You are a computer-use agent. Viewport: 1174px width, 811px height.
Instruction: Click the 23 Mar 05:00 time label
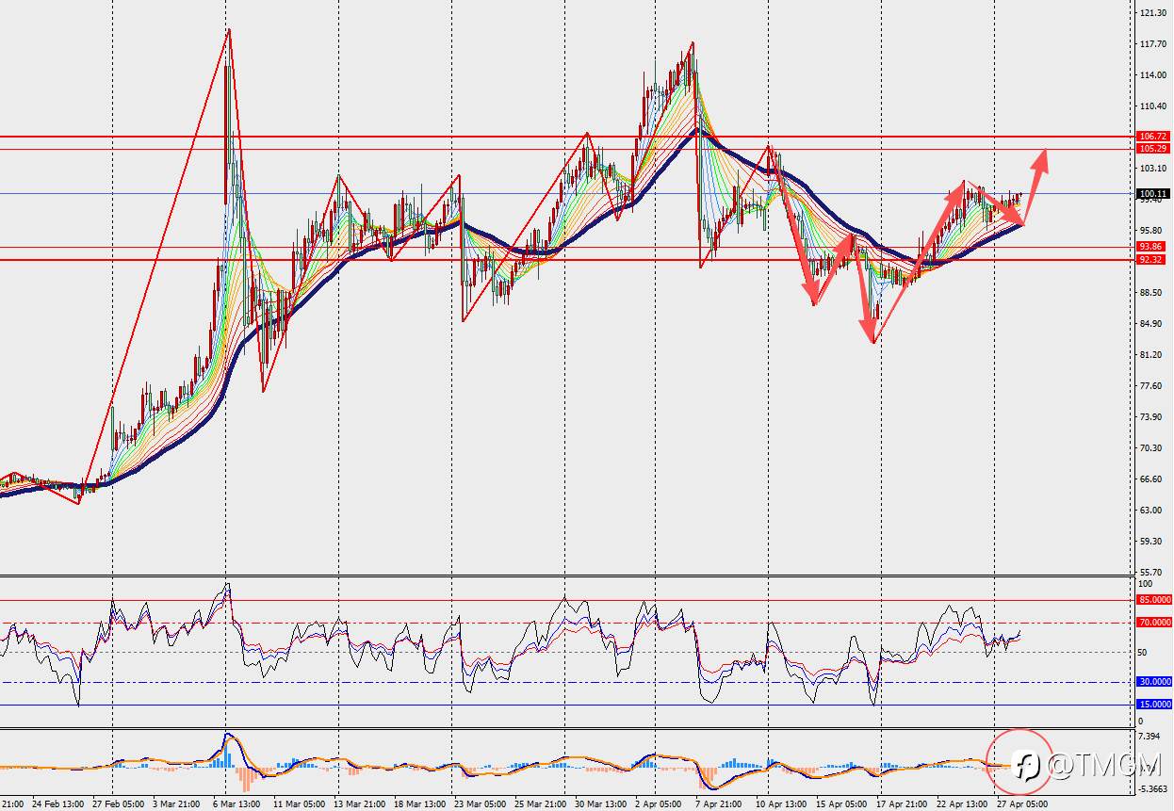(x=480, y=804)
